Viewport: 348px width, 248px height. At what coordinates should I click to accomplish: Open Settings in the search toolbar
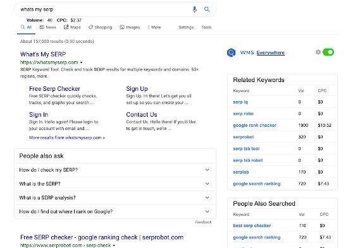[186, 27]
